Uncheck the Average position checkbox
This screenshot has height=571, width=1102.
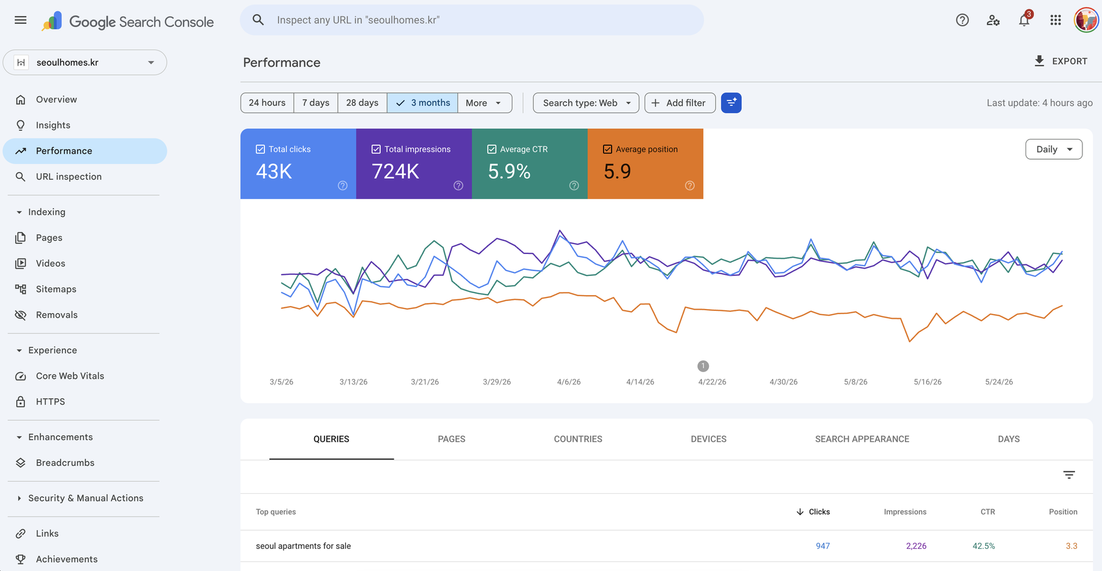pyautogui.click(x=607, y=149)
